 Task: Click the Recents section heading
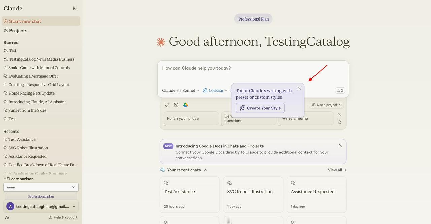point(11,132)
